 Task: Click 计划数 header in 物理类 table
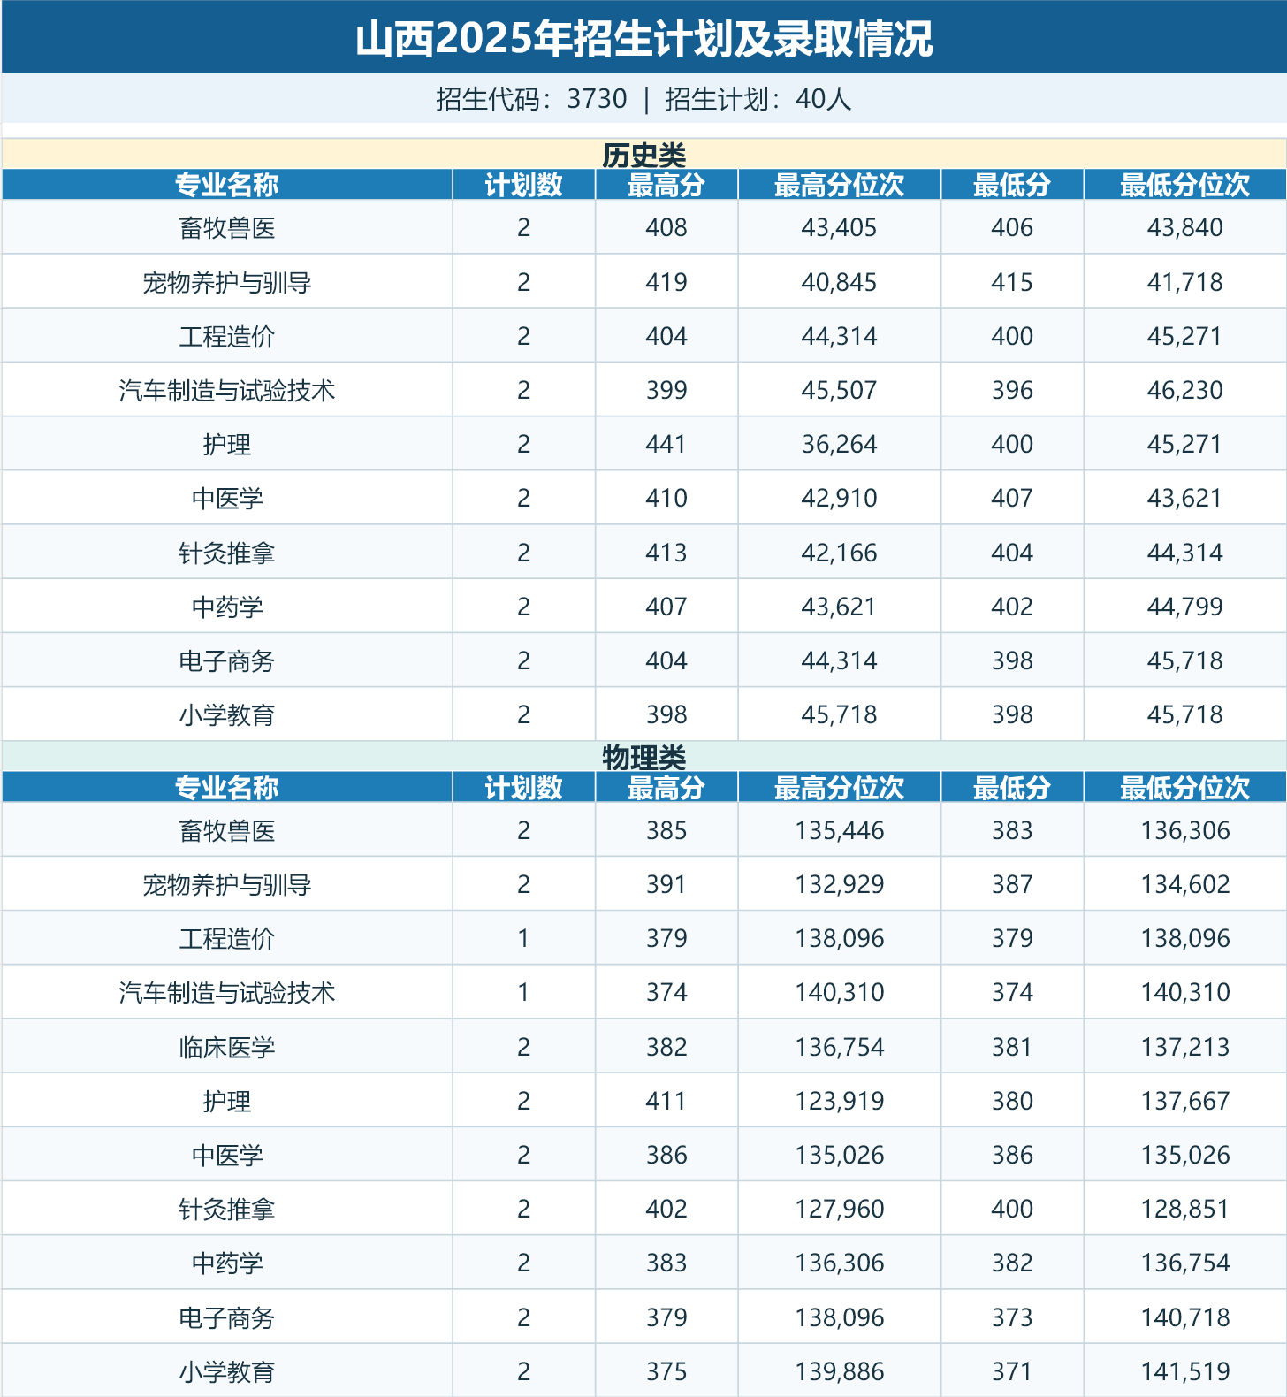coord(523,788)
